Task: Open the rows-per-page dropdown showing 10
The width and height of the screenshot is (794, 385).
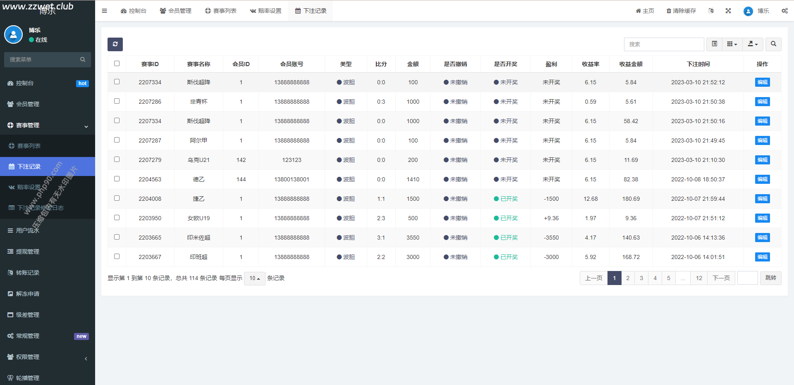Action: (x=255, y=278)
